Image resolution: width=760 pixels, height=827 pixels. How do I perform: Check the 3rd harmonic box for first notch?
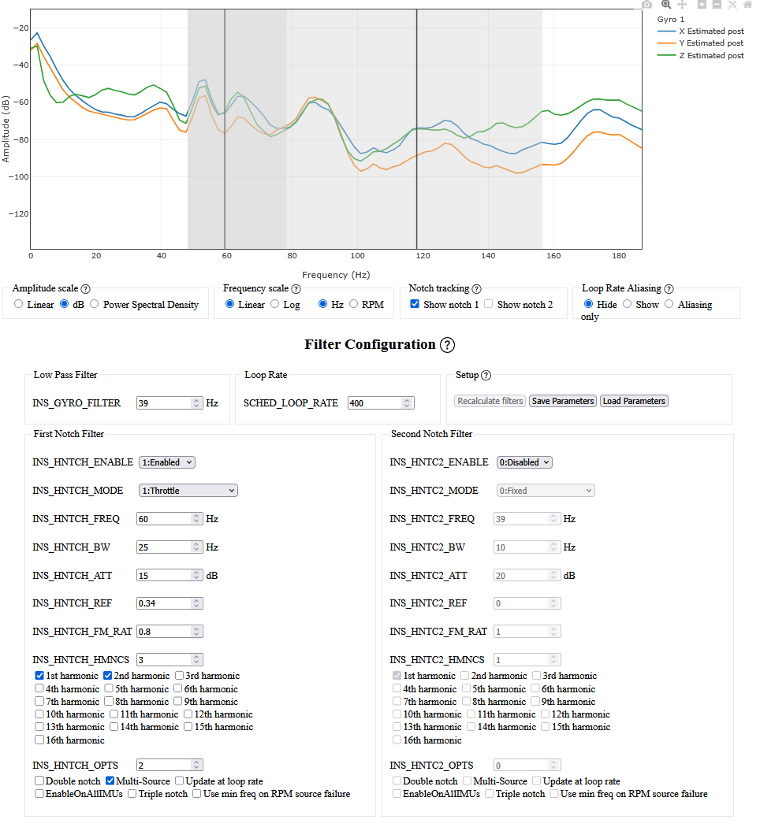[180, 676]
